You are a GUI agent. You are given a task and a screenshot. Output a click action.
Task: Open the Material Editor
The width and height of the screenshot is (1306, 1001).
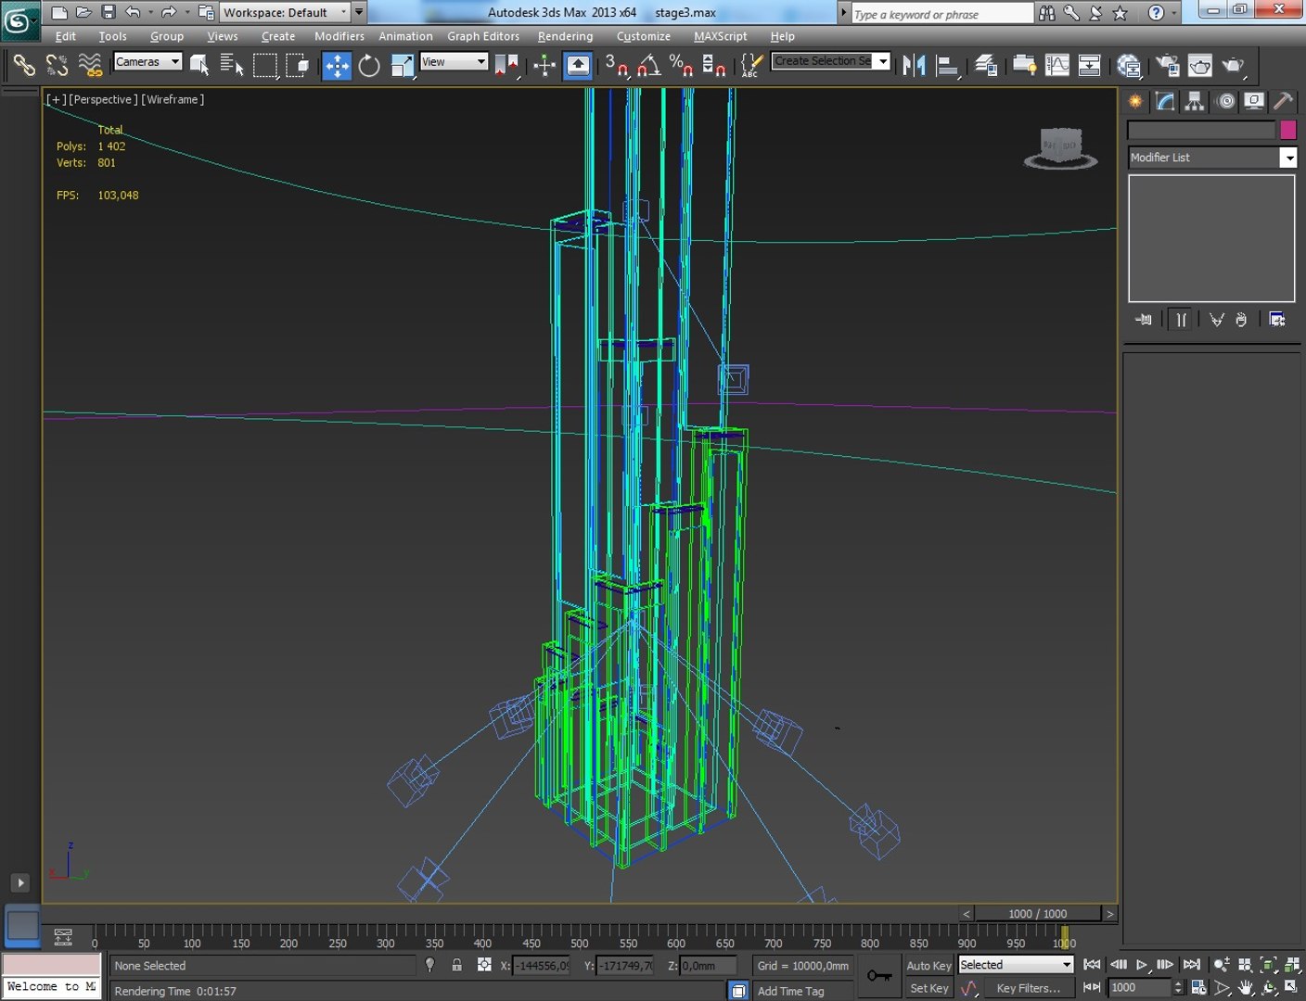click(1128, 66)
